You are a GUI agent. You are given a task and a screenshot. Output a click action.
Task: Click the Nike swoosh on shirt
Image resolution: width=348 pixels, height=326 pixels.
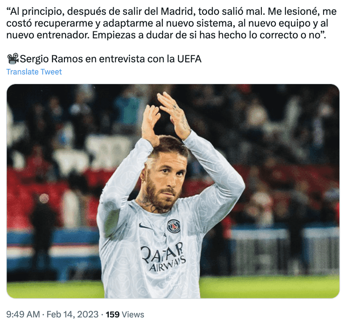point(146,227)
